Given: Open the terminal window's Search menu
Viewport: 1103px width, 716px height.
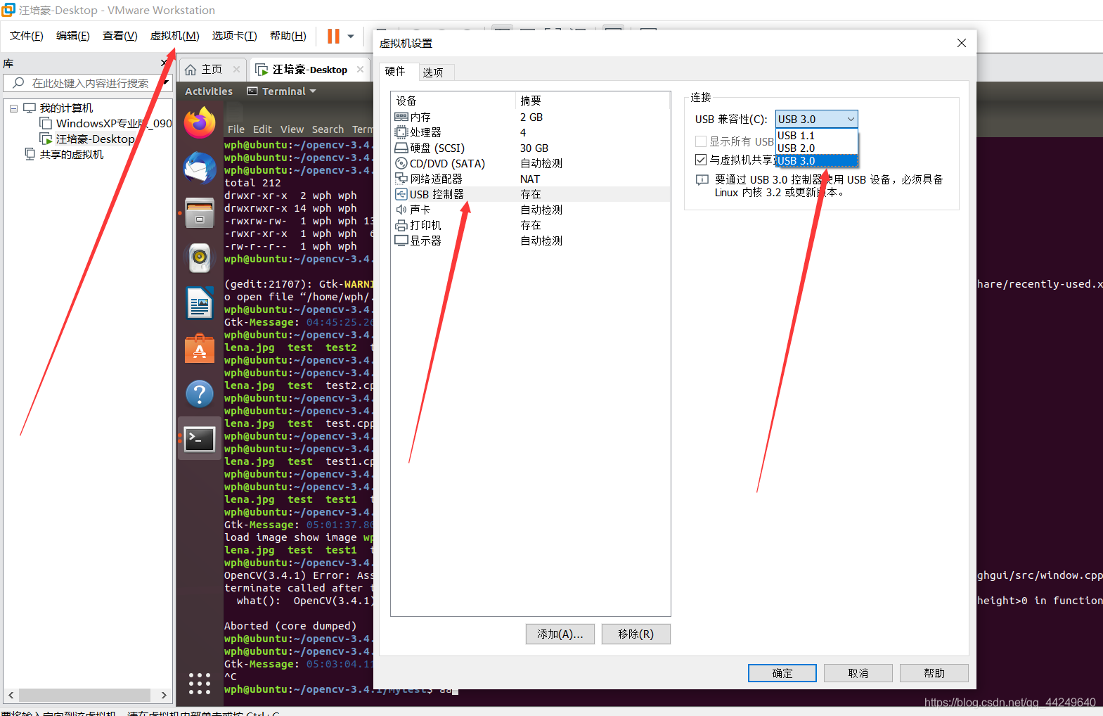Looking at the screenshot, I should tap(328, 129).
